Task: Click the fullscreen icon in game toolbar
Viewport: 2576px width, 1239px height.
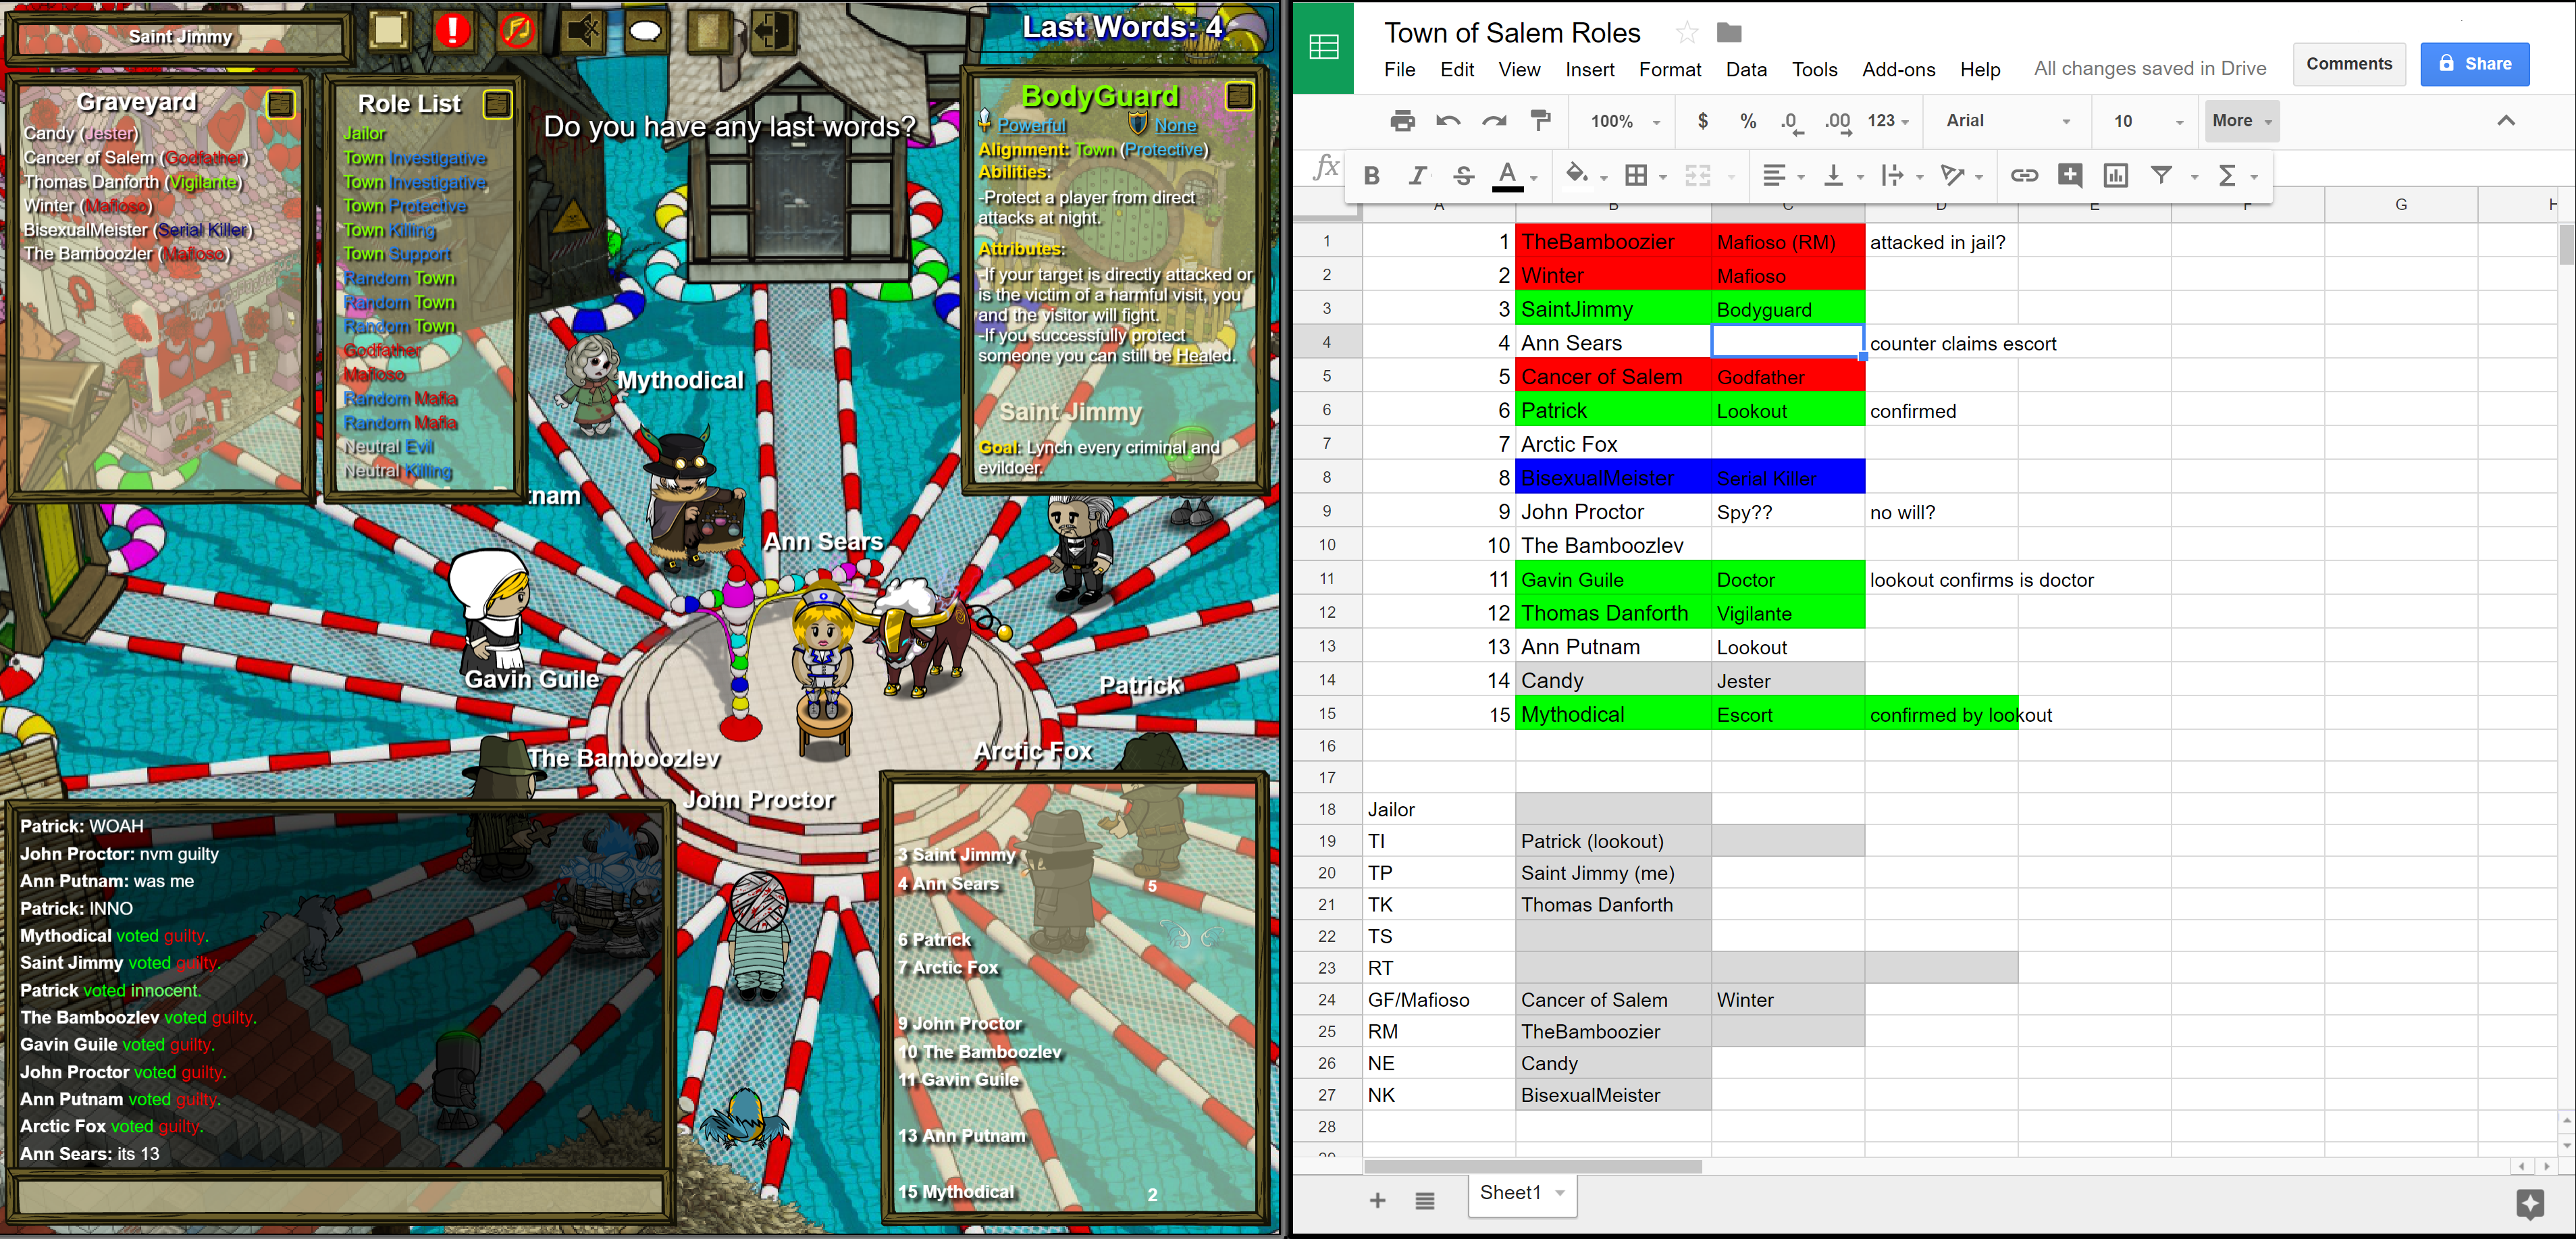Action: [x=388, y=30]
